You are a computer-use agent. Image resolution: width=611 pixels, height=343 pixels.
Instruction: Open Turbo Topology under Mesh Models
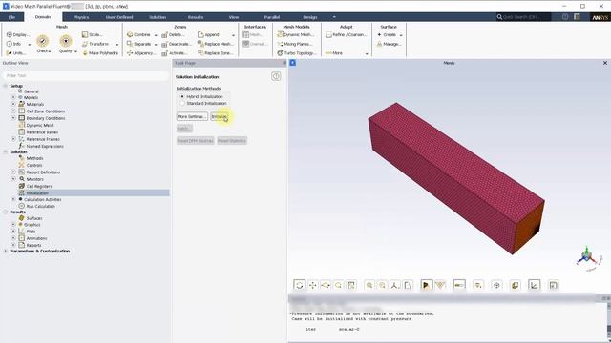(297, 53)
